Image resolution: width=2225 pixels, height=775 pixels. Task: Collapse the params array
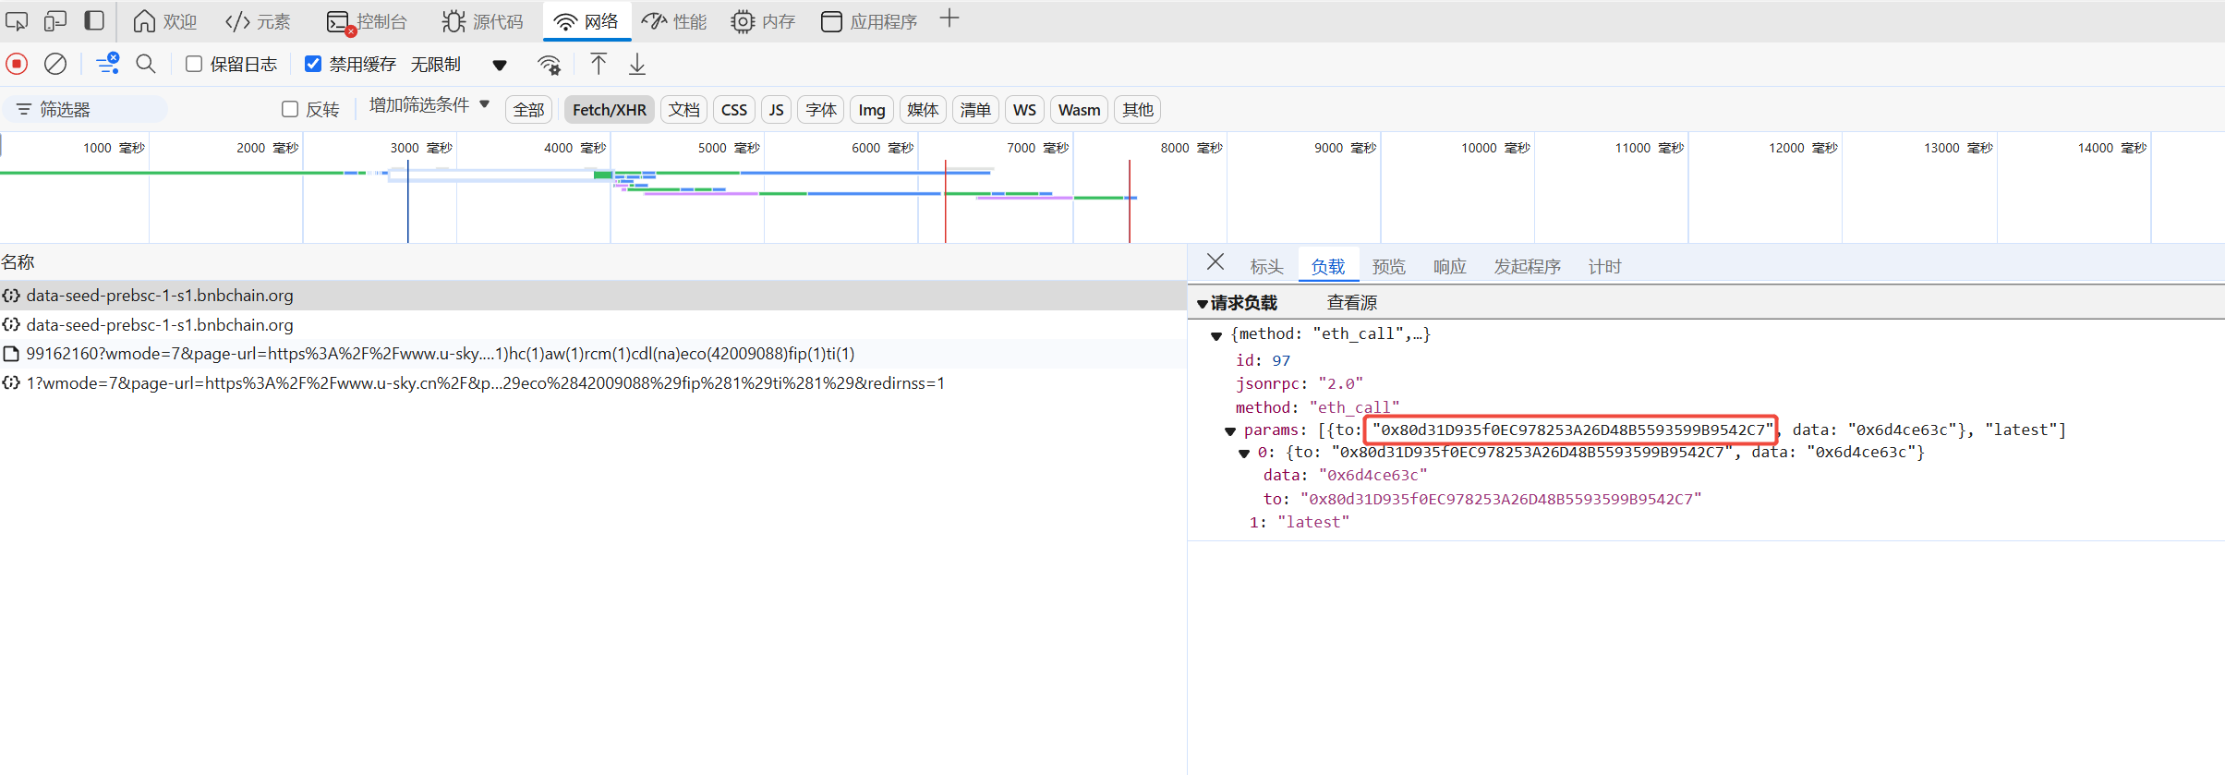coord(1230,431)
